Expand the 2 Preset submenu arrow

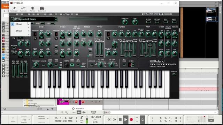(x=29, y=31)
